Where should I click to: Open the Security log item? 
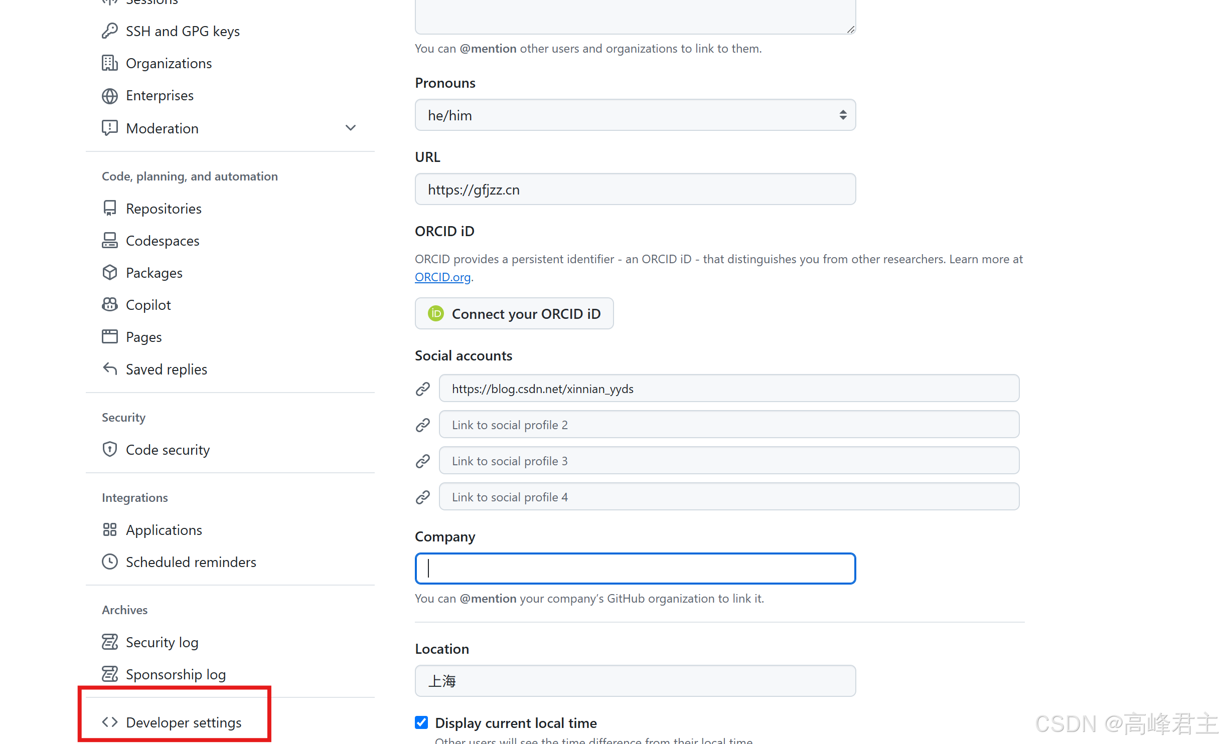pos(162,642)
